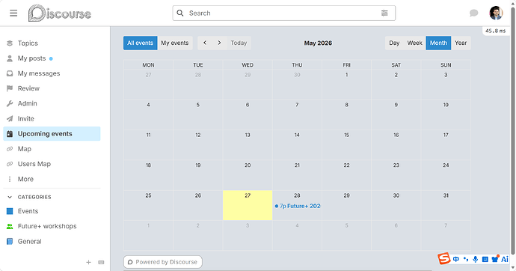This screenshot has width=516, height=271.
Task: Click the day number 31
Action: pyautogui.click(x=446, y=195)
